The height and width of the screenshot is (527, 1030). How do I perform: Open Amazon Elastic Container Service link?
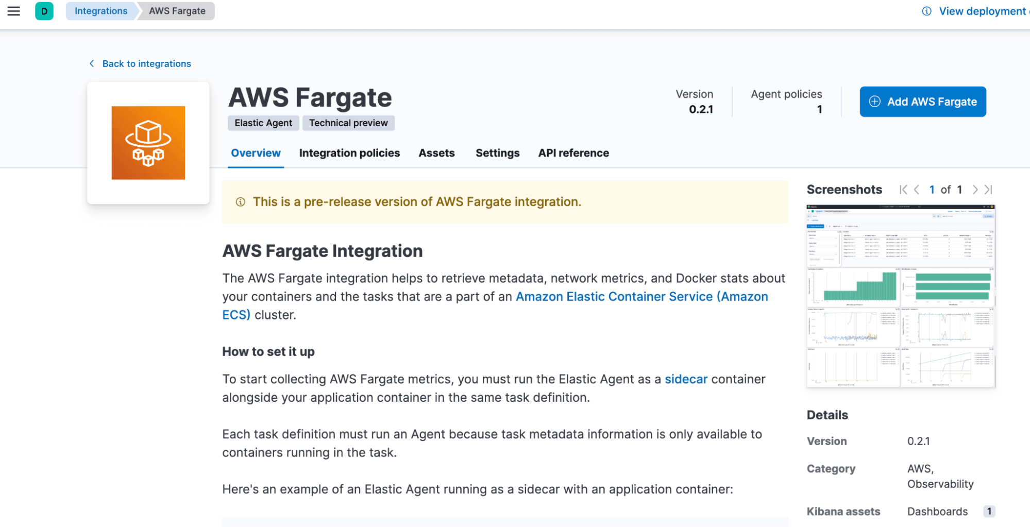click(641, 297)
